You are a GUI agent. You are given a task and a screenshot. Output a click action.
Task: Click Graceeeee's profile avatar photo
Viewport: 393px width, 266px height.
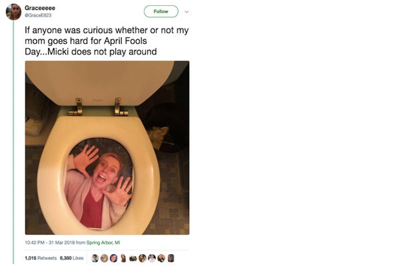point(13,12)
